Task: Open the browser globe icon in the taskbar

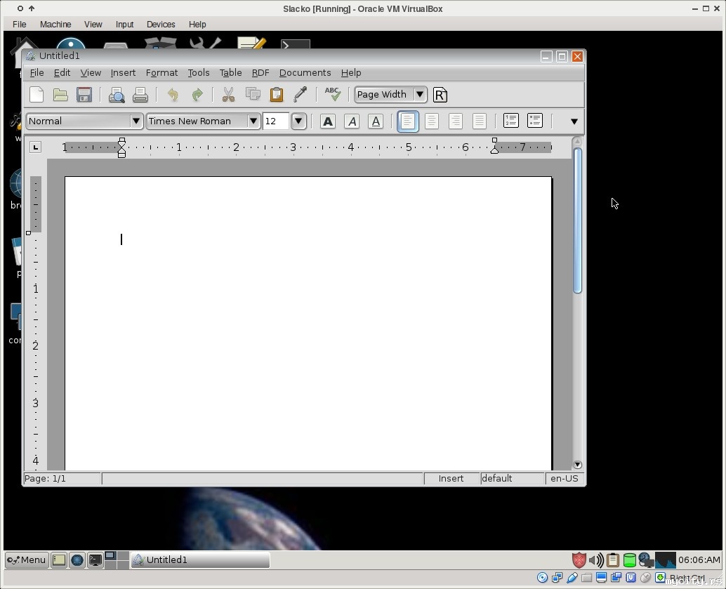Action: (x=77, y=560)
